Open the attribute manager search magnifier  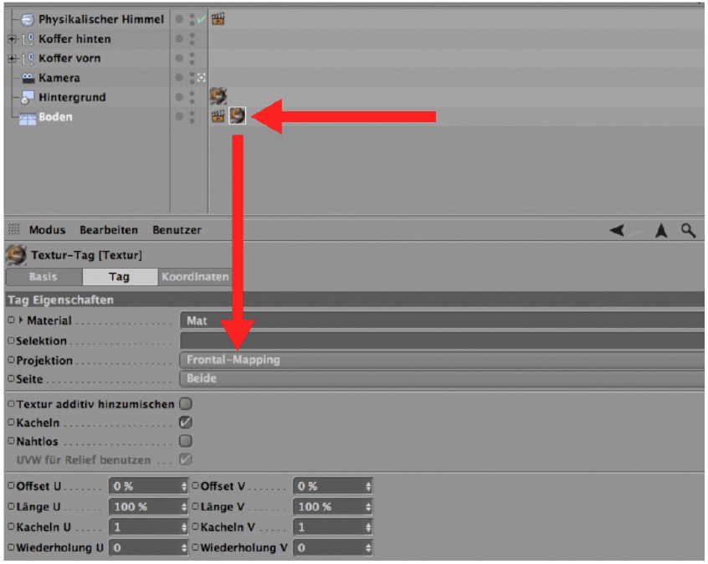tap(688, 230)
